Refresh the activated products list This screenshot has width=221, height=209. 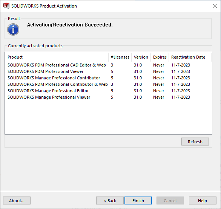pyautogui.click(x=195, y=141)
